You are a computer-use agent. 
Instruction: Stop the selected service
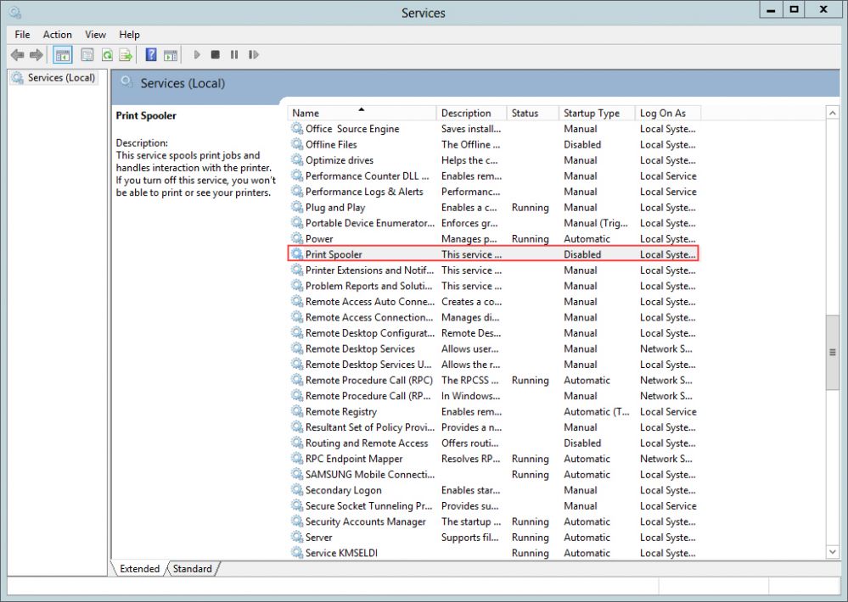point(215,54)
